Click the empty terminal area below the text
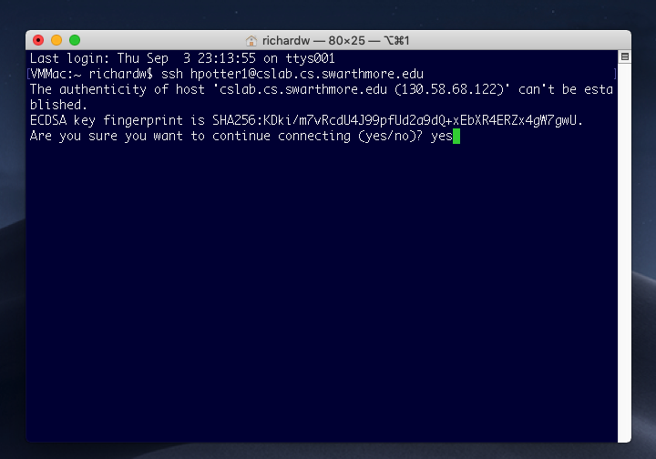 pos(322,292)
